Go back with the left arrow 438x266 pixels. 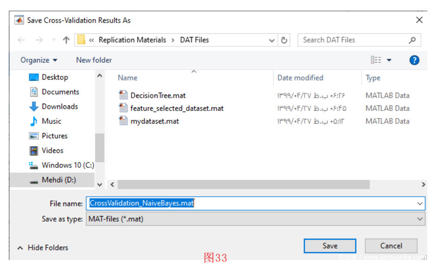coord(21,40)
